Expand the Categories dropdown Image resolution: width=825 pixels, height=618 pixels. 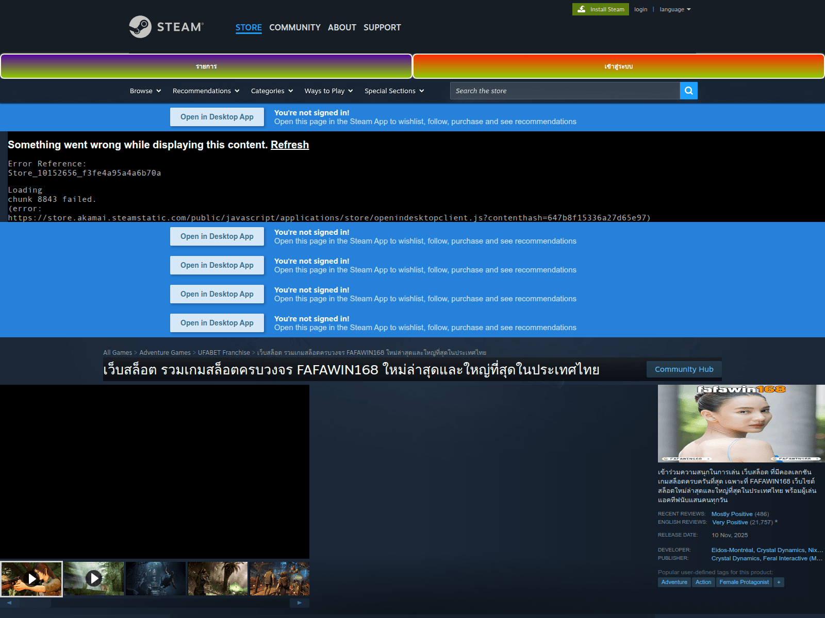point(272,91)
